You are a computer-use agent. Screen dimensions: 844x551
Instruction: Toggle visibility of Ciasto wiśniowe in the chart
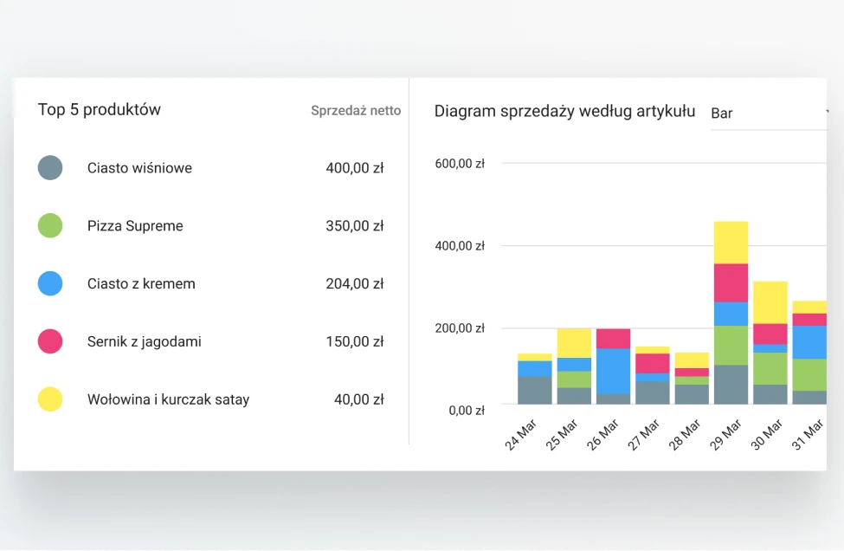tap(50, 168)
